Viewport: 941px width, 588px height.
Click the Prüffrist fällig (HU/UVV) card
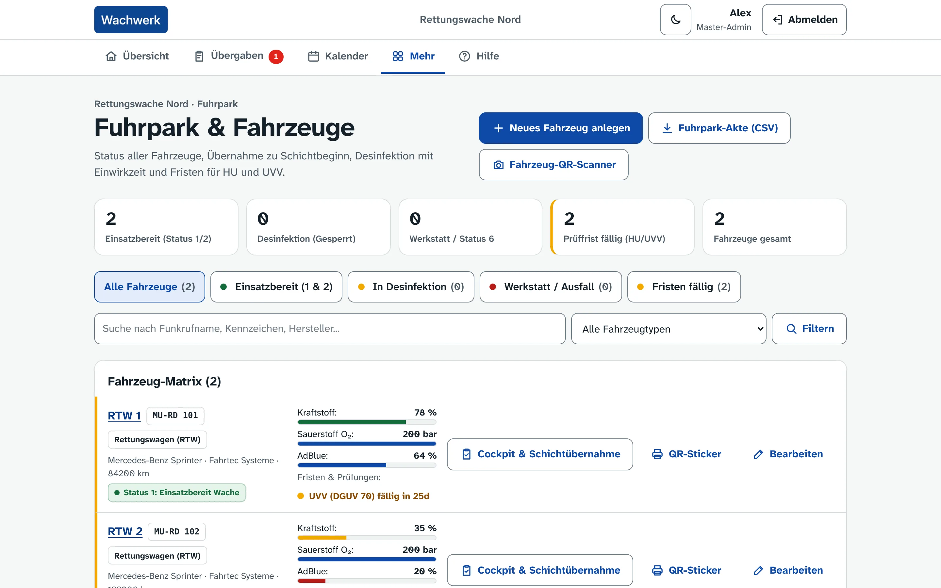pos(622,227)
